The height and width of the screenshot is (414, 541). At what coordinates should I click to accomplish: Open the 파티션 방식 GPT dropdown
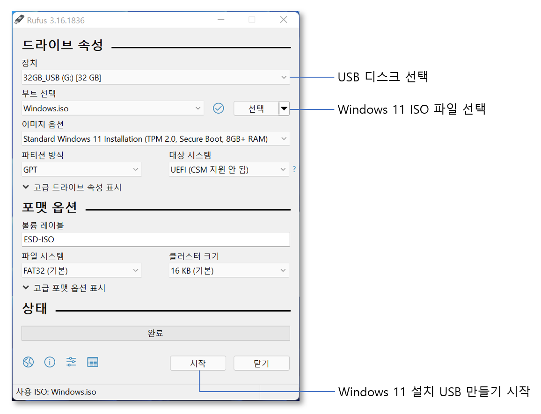click(81, 169)
